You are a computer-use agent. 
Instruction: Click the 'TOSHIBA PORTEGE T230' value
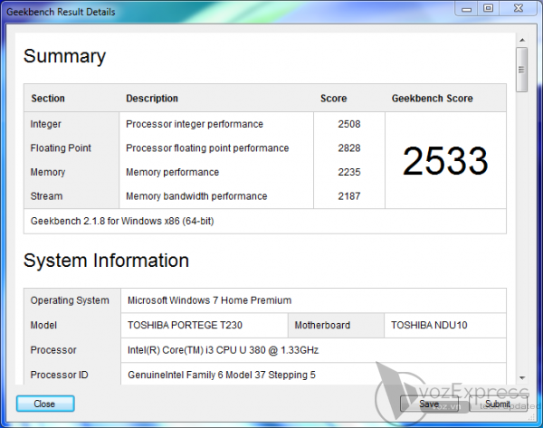click(x=185, y=325)
